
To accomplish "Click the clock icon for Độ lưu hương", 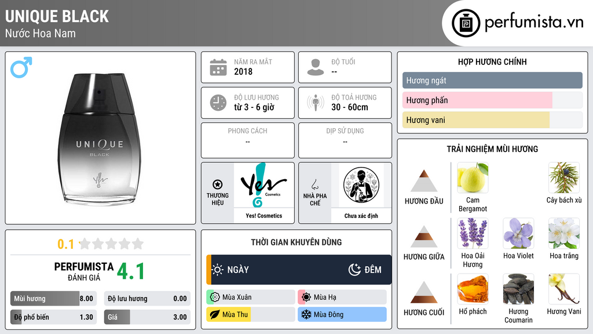I will pyautogui.click(x=218, y=103).
